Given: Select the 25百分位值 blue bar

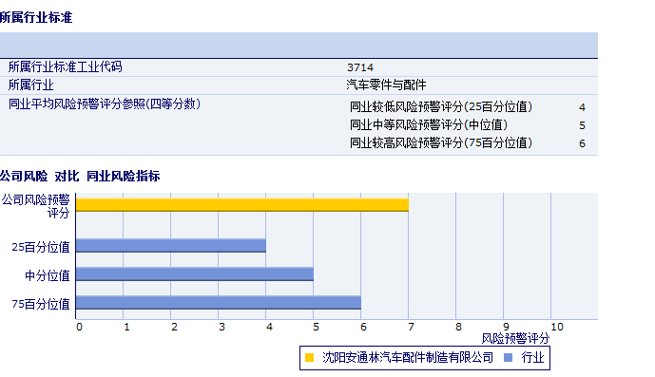Looking at the screenshot, I should [171, 246].
